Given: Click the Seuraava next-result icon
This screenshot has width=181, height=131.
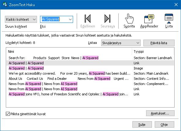Looking at the screenshot, I should click(108, 19).
